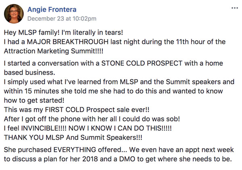Screen dimensions: 242x170
Task: Click the final line mentioning 'DMO'
Action: point(118,159)
